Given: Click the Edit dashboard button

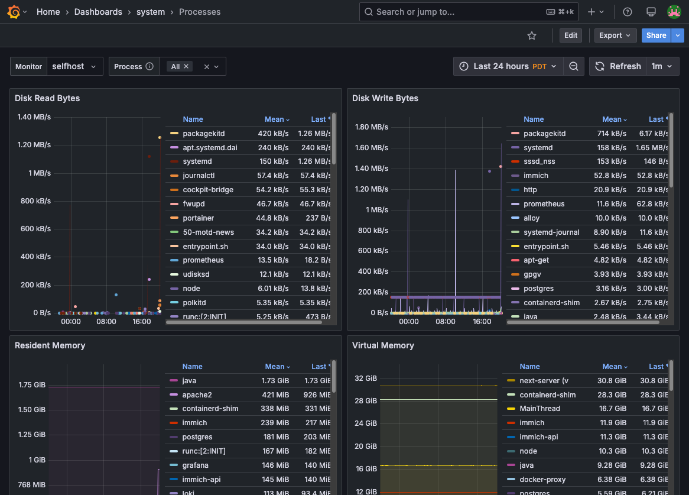Looking at the screenshot, I should pyautogui.click(x=571, y=35).
